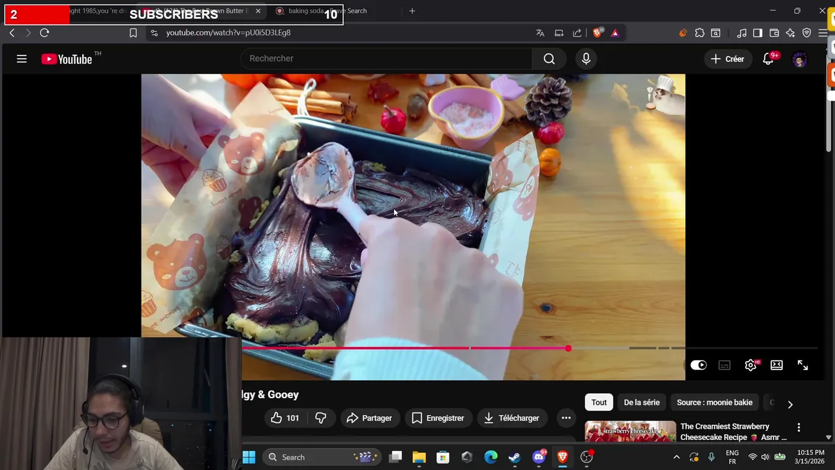Viewport: 835px width, 470px height.
Task: Click Télécharger download button
Action: 511,418
